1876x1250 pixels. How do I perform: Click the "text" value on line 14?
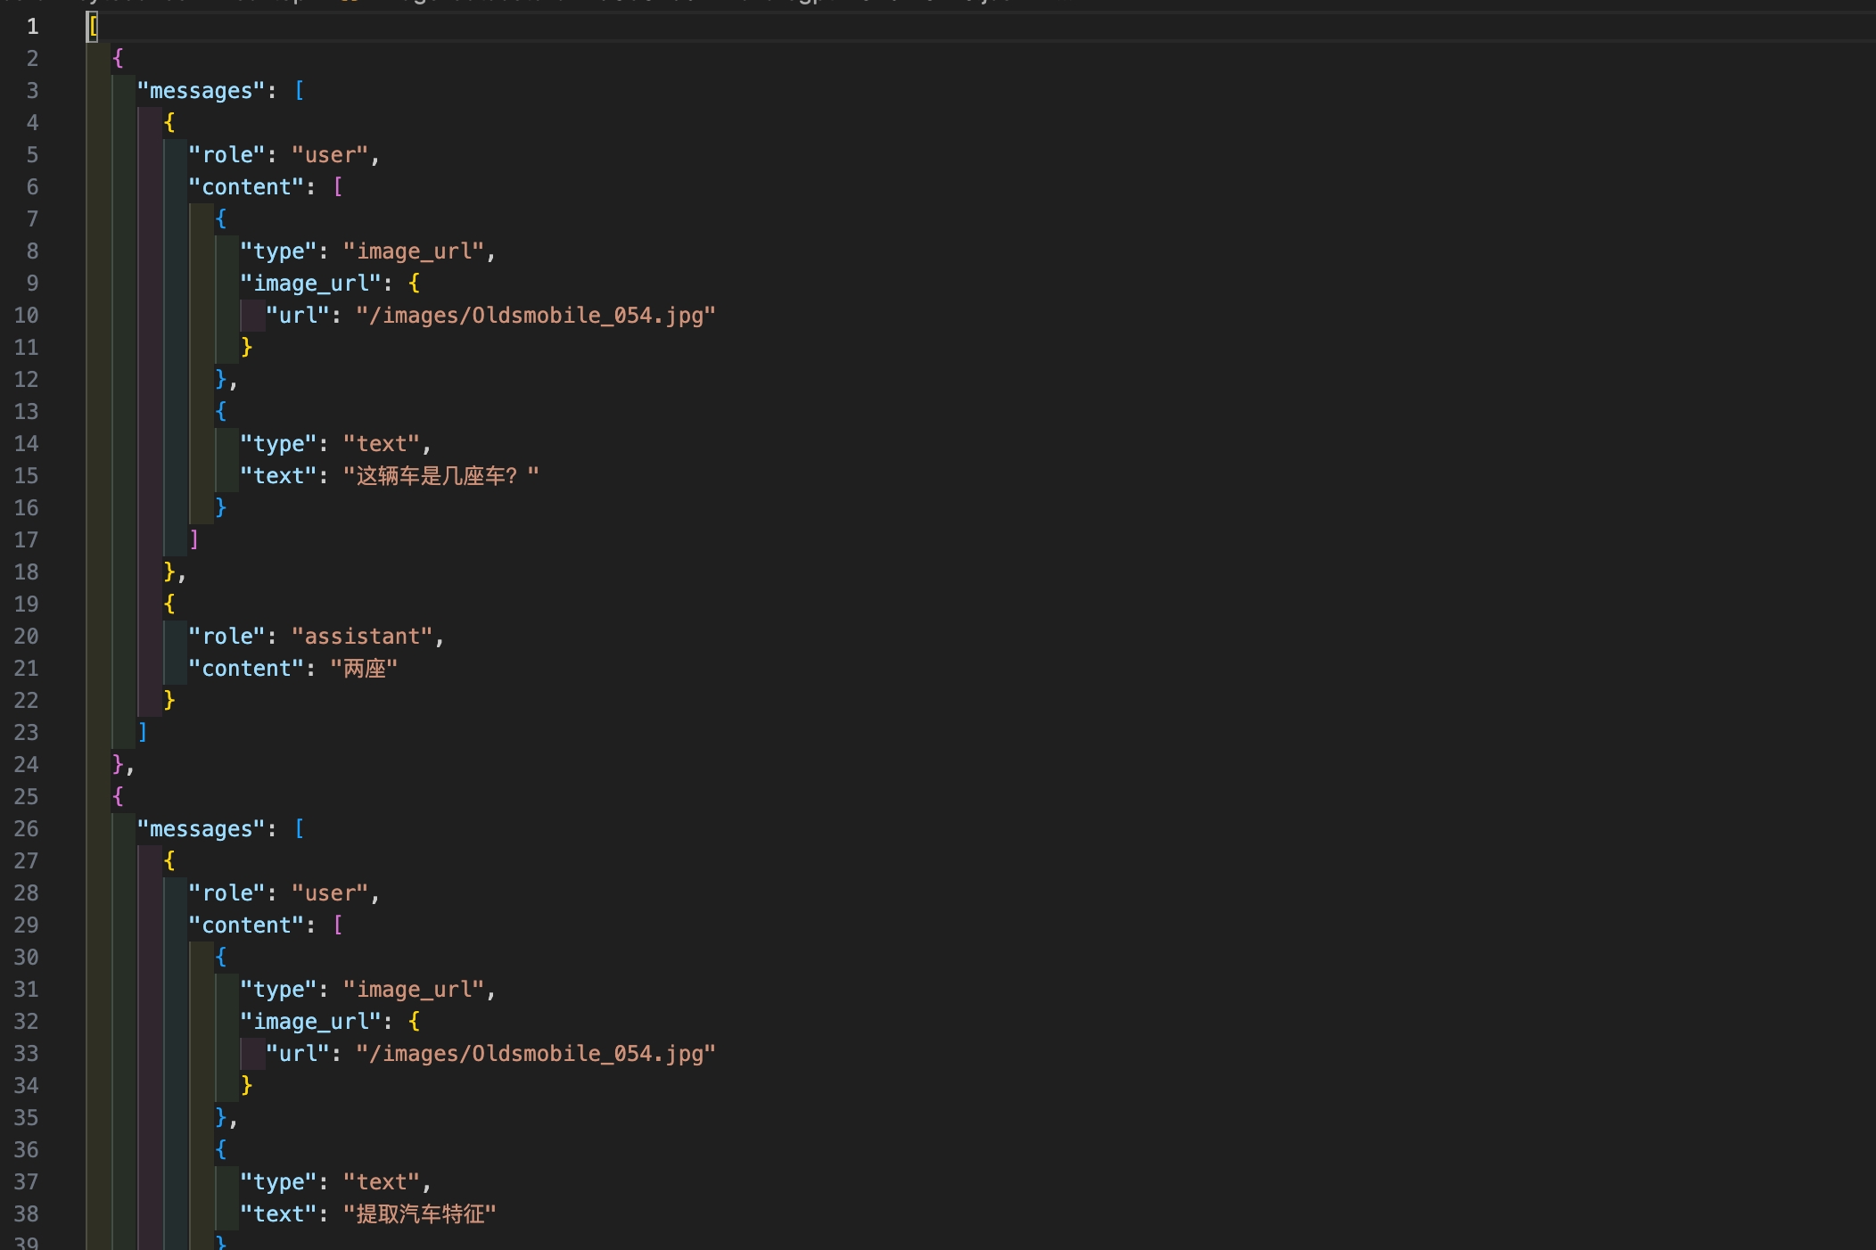point(382,444)
